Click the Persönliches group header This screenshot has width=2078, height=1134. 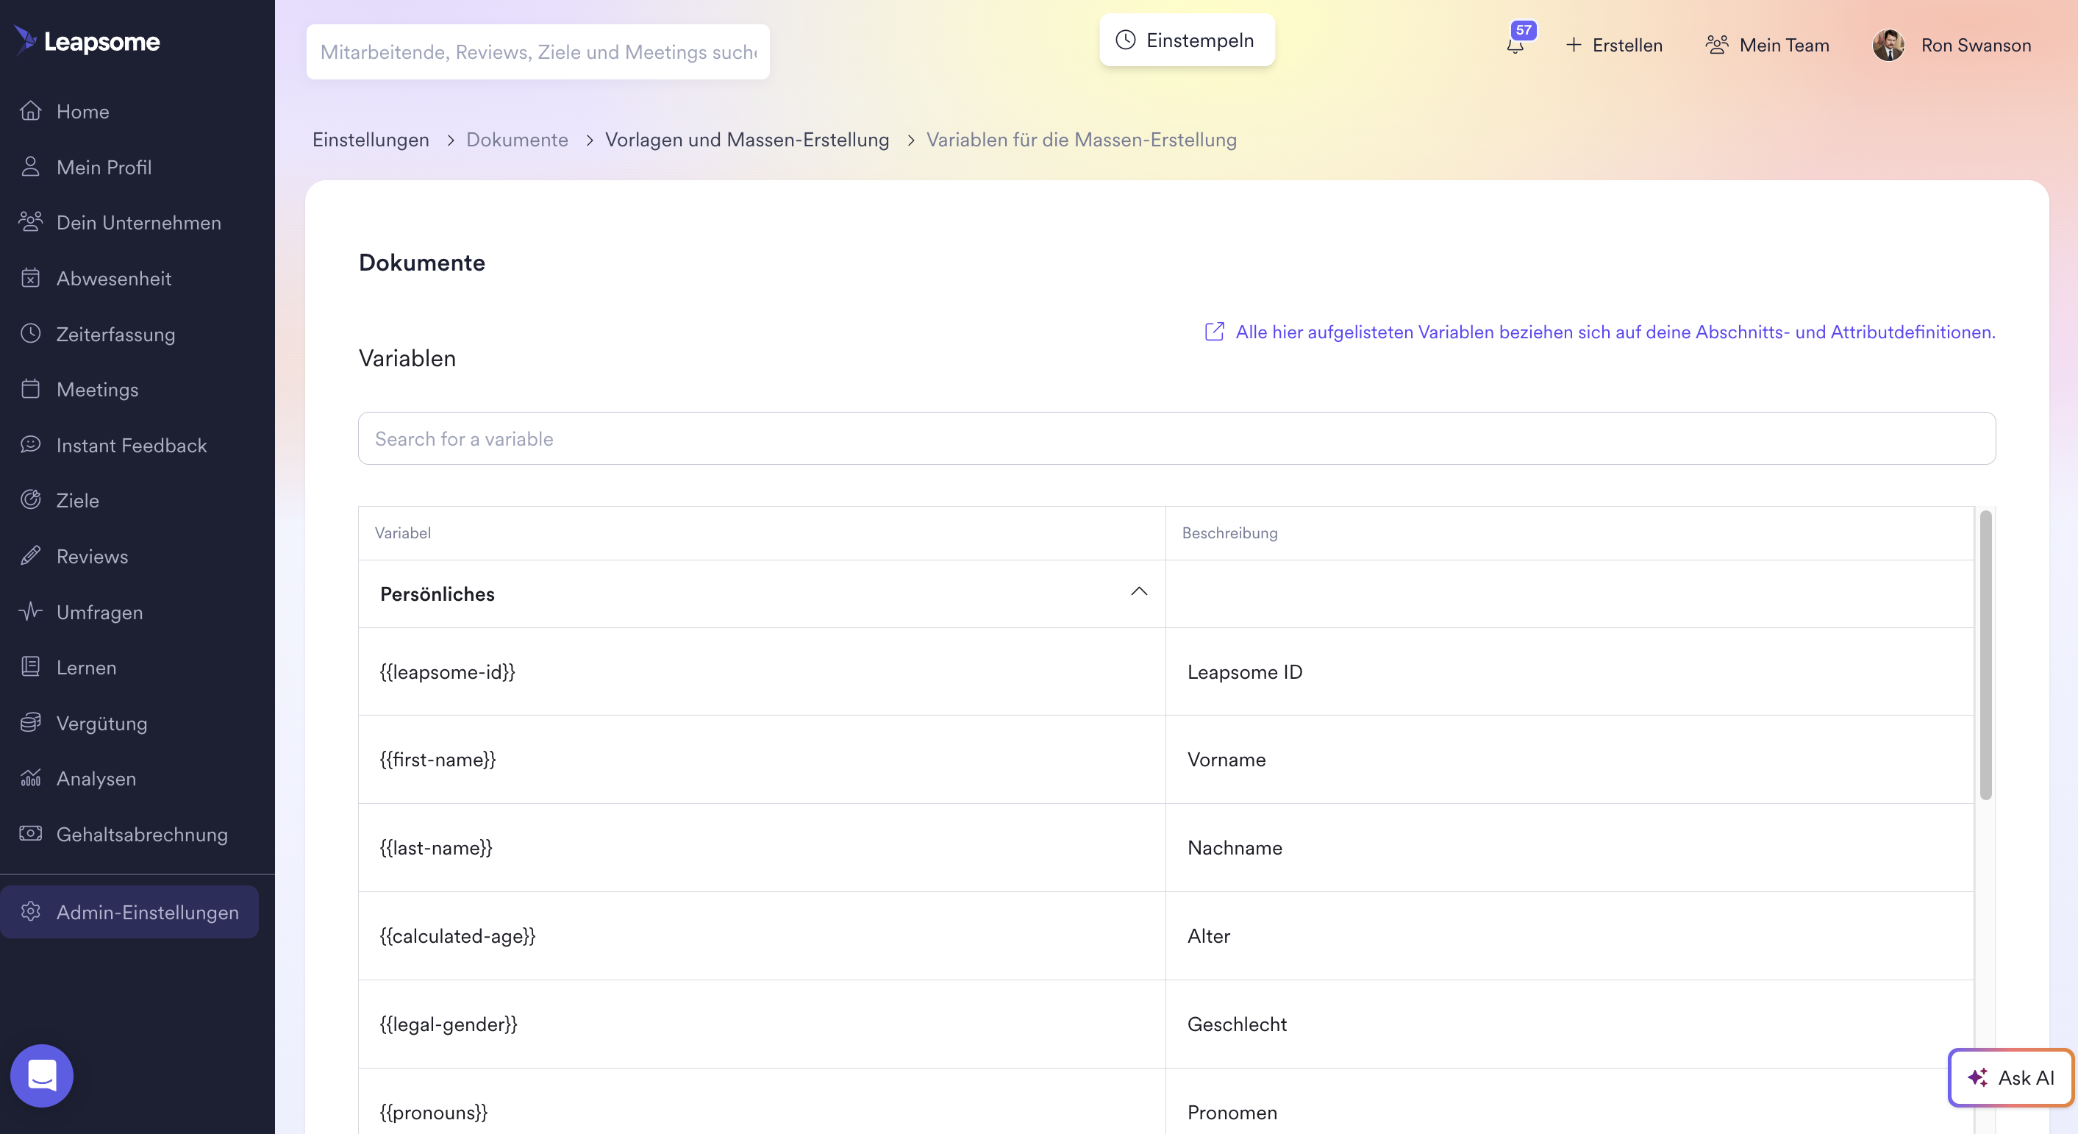pos(762,593)
